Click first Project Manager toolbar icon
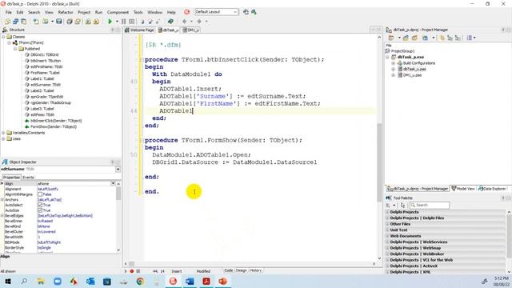The width and height of the screenshot is (512, 288). [391, 38]
